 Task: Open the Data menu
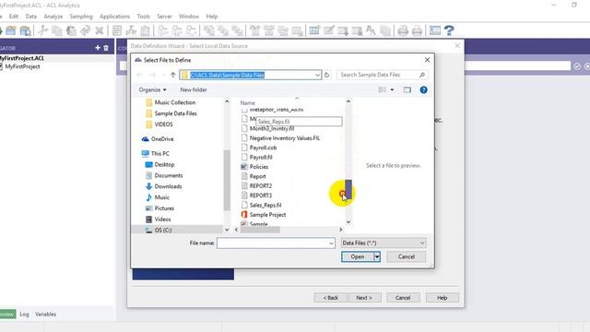[x=31, y=17]
